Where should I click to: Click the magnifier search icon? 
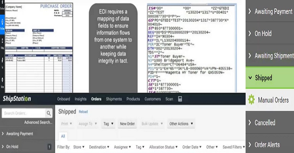[48, 113]
